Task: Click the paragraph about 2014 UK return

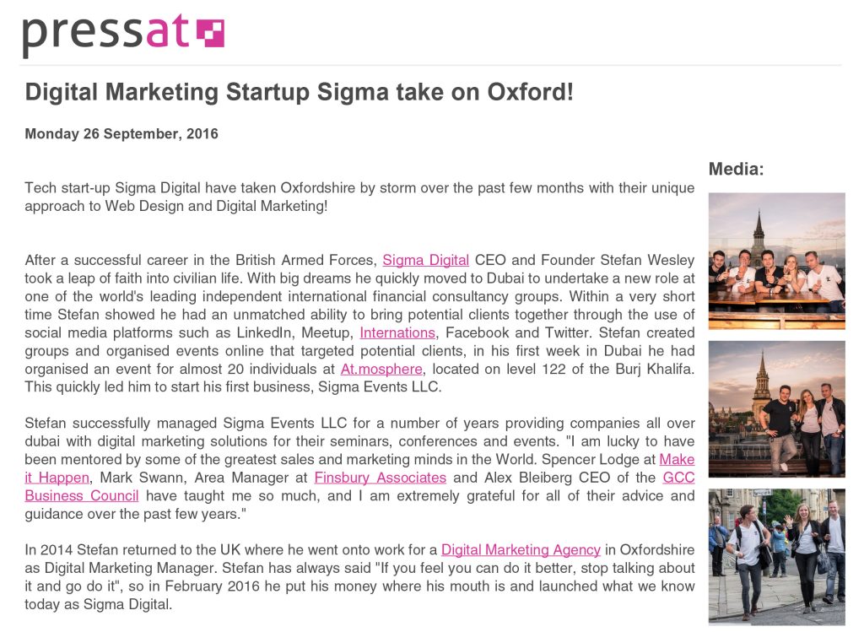Action: pyautogui.click(x=359, y=577)
